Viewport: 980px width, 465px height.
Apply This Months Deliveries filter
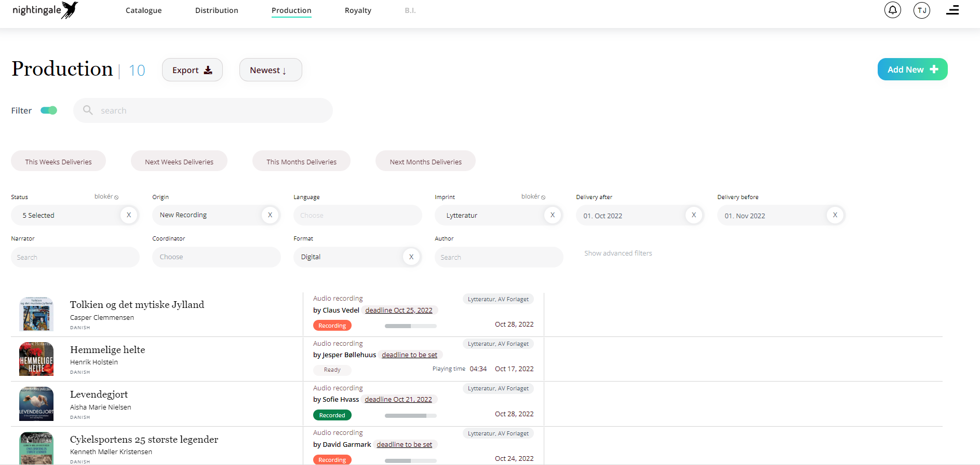tap(301, 161)
